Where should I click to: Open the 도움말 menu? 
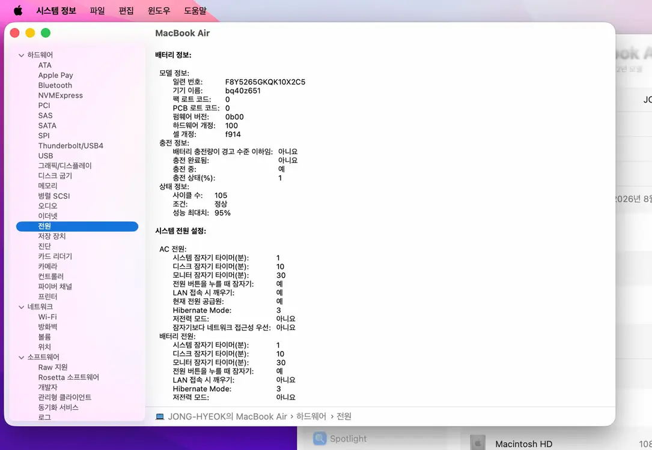tap(195, 10)
